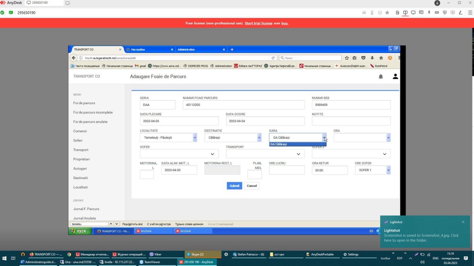
Task: Reload the page with the refresh icon
Action: pyautogui.click(x=273, y=58)
